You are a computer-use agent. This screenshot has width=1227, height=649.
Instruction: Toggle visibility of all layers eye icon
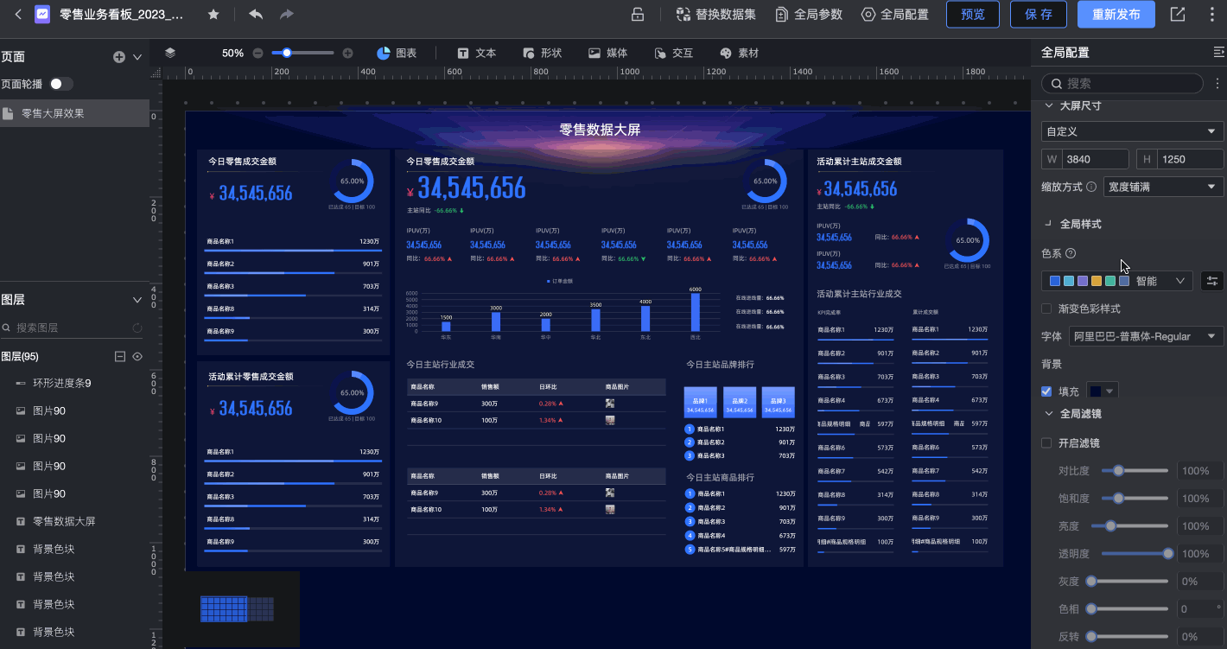click(137, 356)
